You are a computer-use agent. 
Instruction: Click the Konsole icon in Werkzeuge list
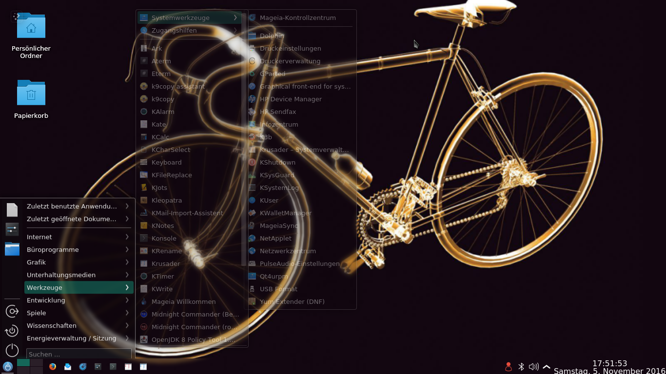coord(144,238)
